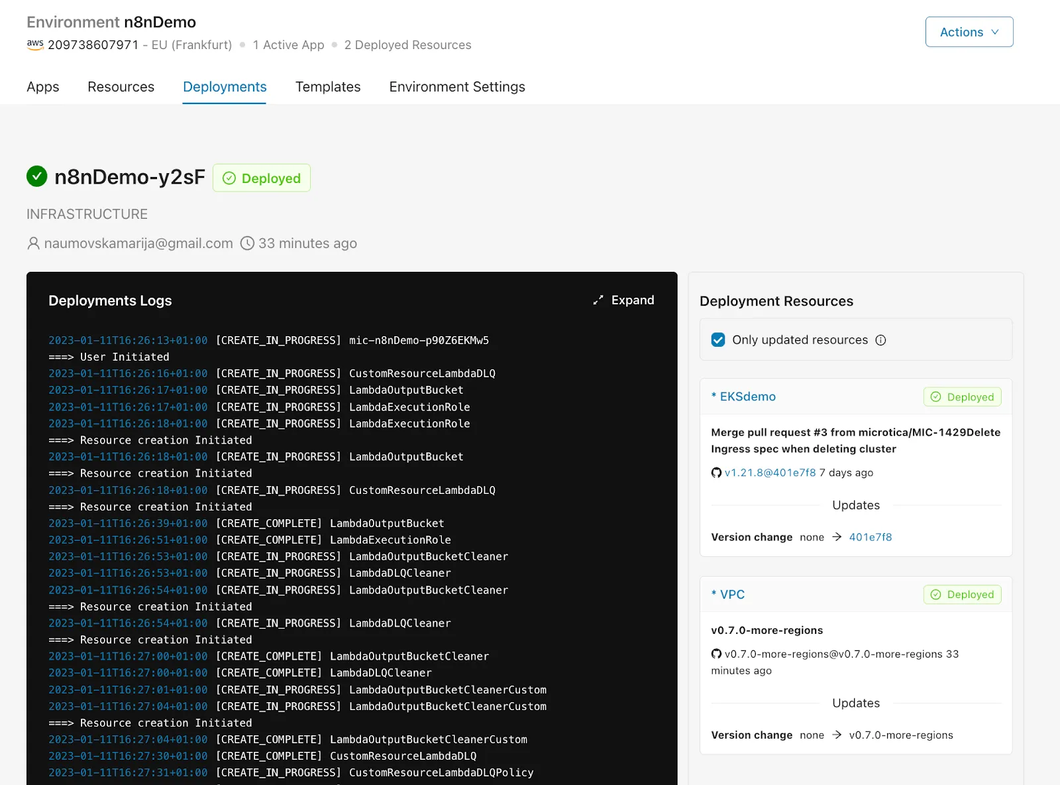Open the Templates tab
1060x785 pixels.
[328, 87]
